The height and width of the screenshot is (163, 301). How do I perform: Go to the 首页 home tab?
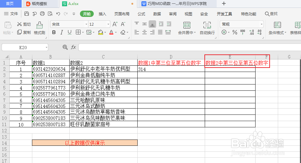(x=10, y=4)
